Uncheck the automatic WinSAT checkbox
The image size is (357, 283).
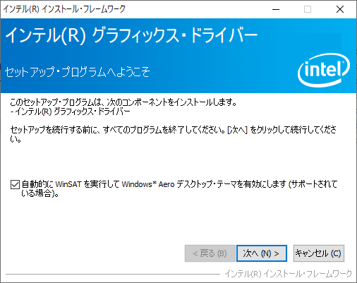click(x=15, y=184)
